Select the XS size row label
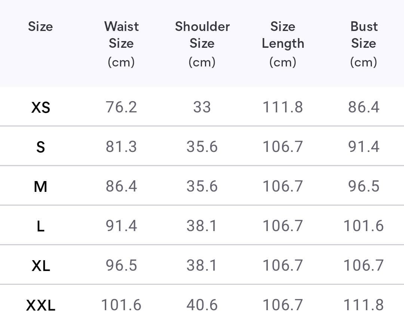This screenshot has width=404, height=327. coord(40,108)
